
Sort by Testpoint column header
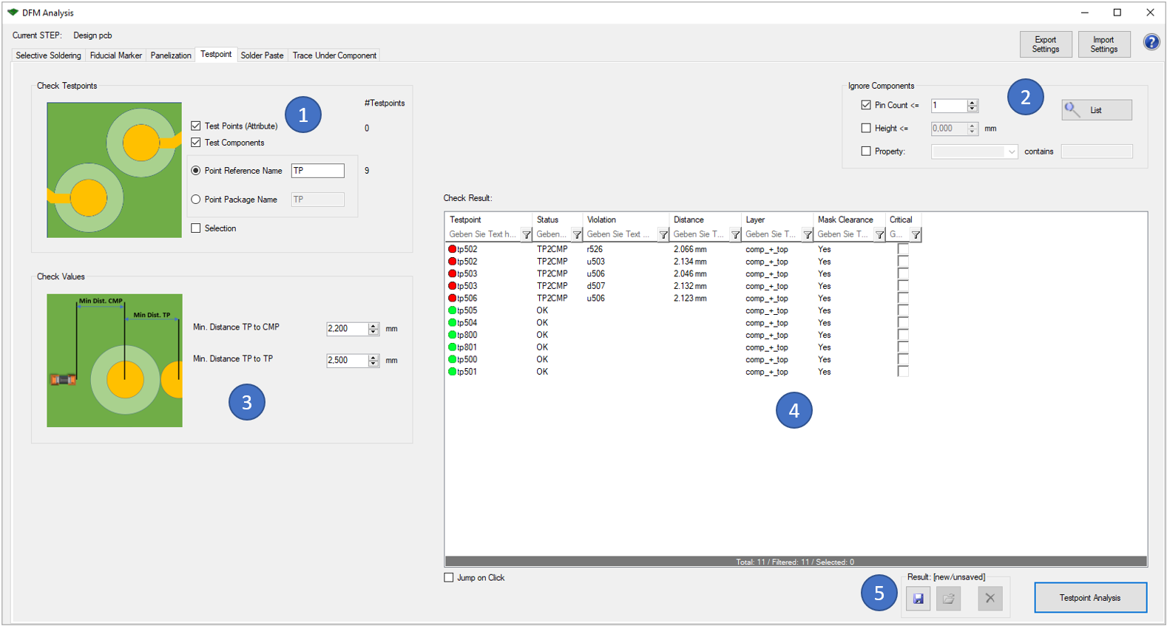tap(488, 220)
